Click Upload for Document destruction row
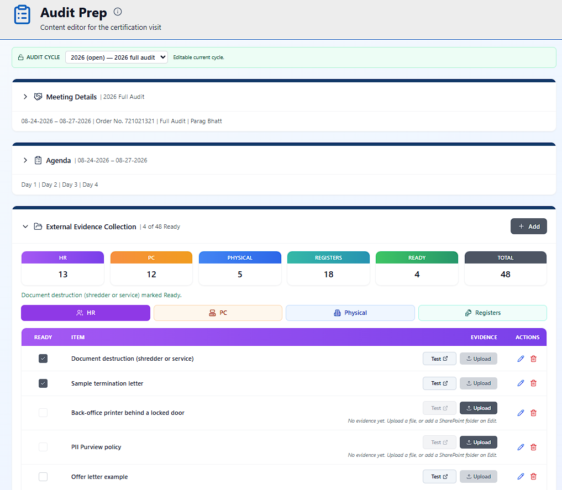The height and width of the screenshot is (490, 562). click(479, 359)
